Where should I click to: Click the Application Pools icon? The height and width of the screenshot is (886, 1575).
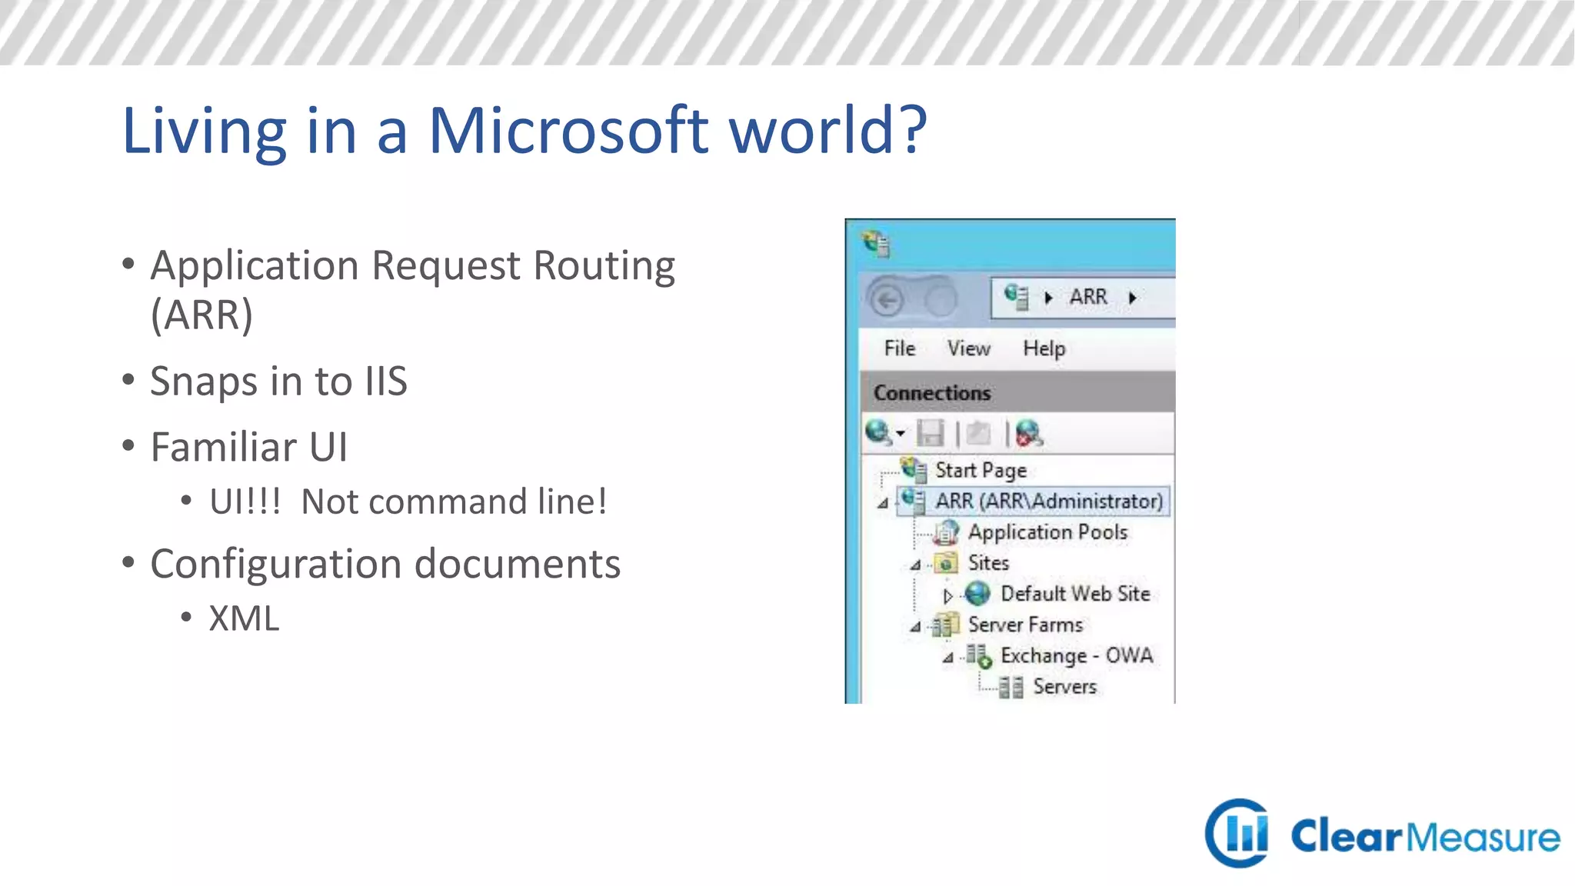(x=947, y=531)
